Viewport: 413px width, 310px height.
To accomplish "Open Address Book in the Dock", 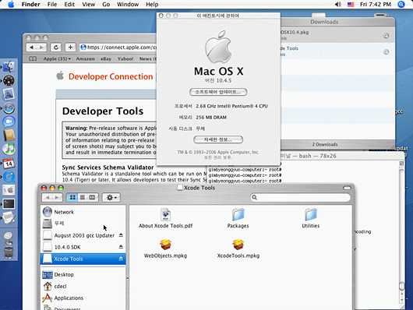I will [9, 136].
